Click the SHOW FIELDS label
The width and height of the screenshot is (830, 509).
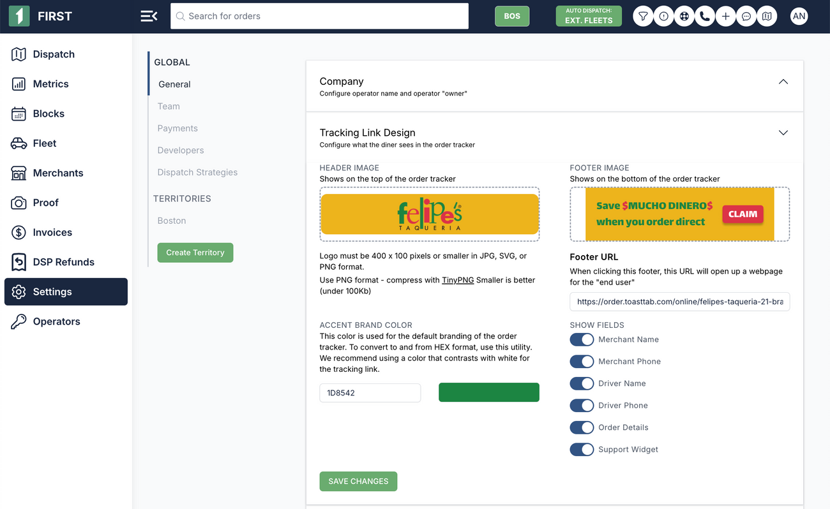(x=597, y=325)
